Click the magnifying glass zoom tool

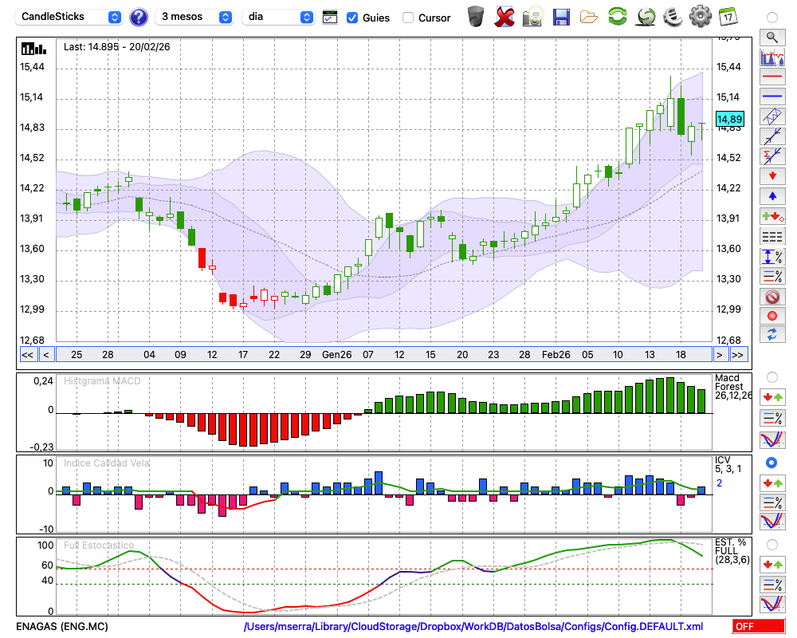tap(771, 37)
